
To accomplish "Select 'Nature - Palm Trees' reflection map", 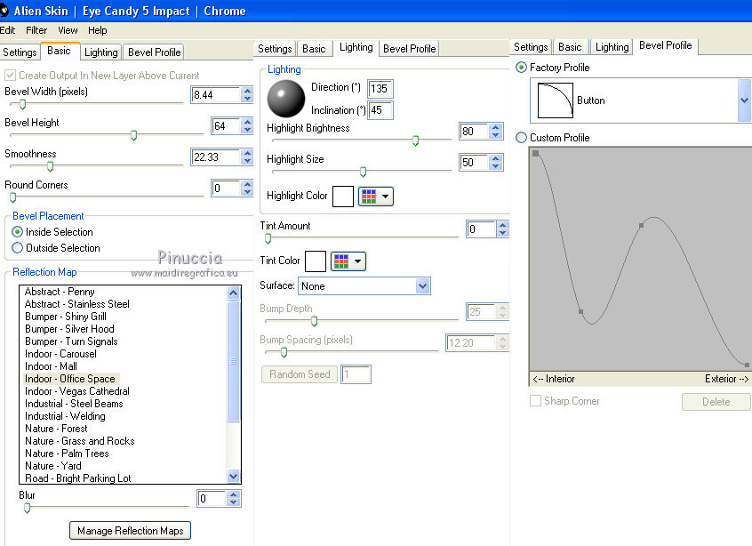I will pos(68,454).
